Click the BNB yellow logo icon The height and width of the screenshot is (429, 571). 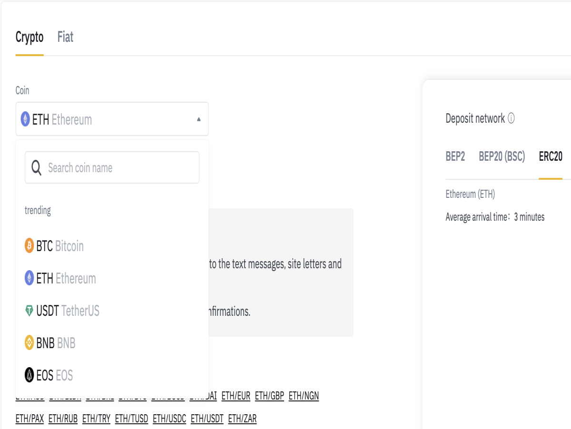pyautogui.click(x=30, y=343)
